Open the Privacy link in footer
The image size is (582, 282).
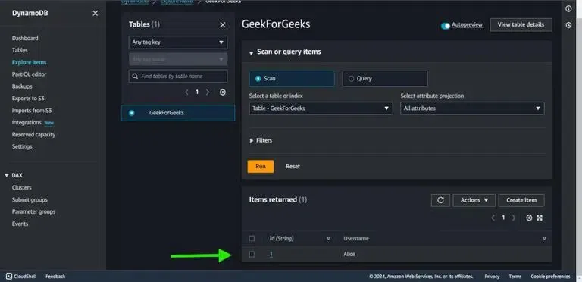[x=492, y=277]
